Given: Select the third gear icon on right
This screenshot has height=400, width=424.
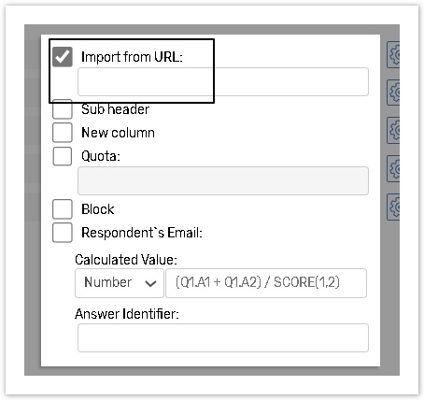Looking at the screenshot, I should 393,130.
